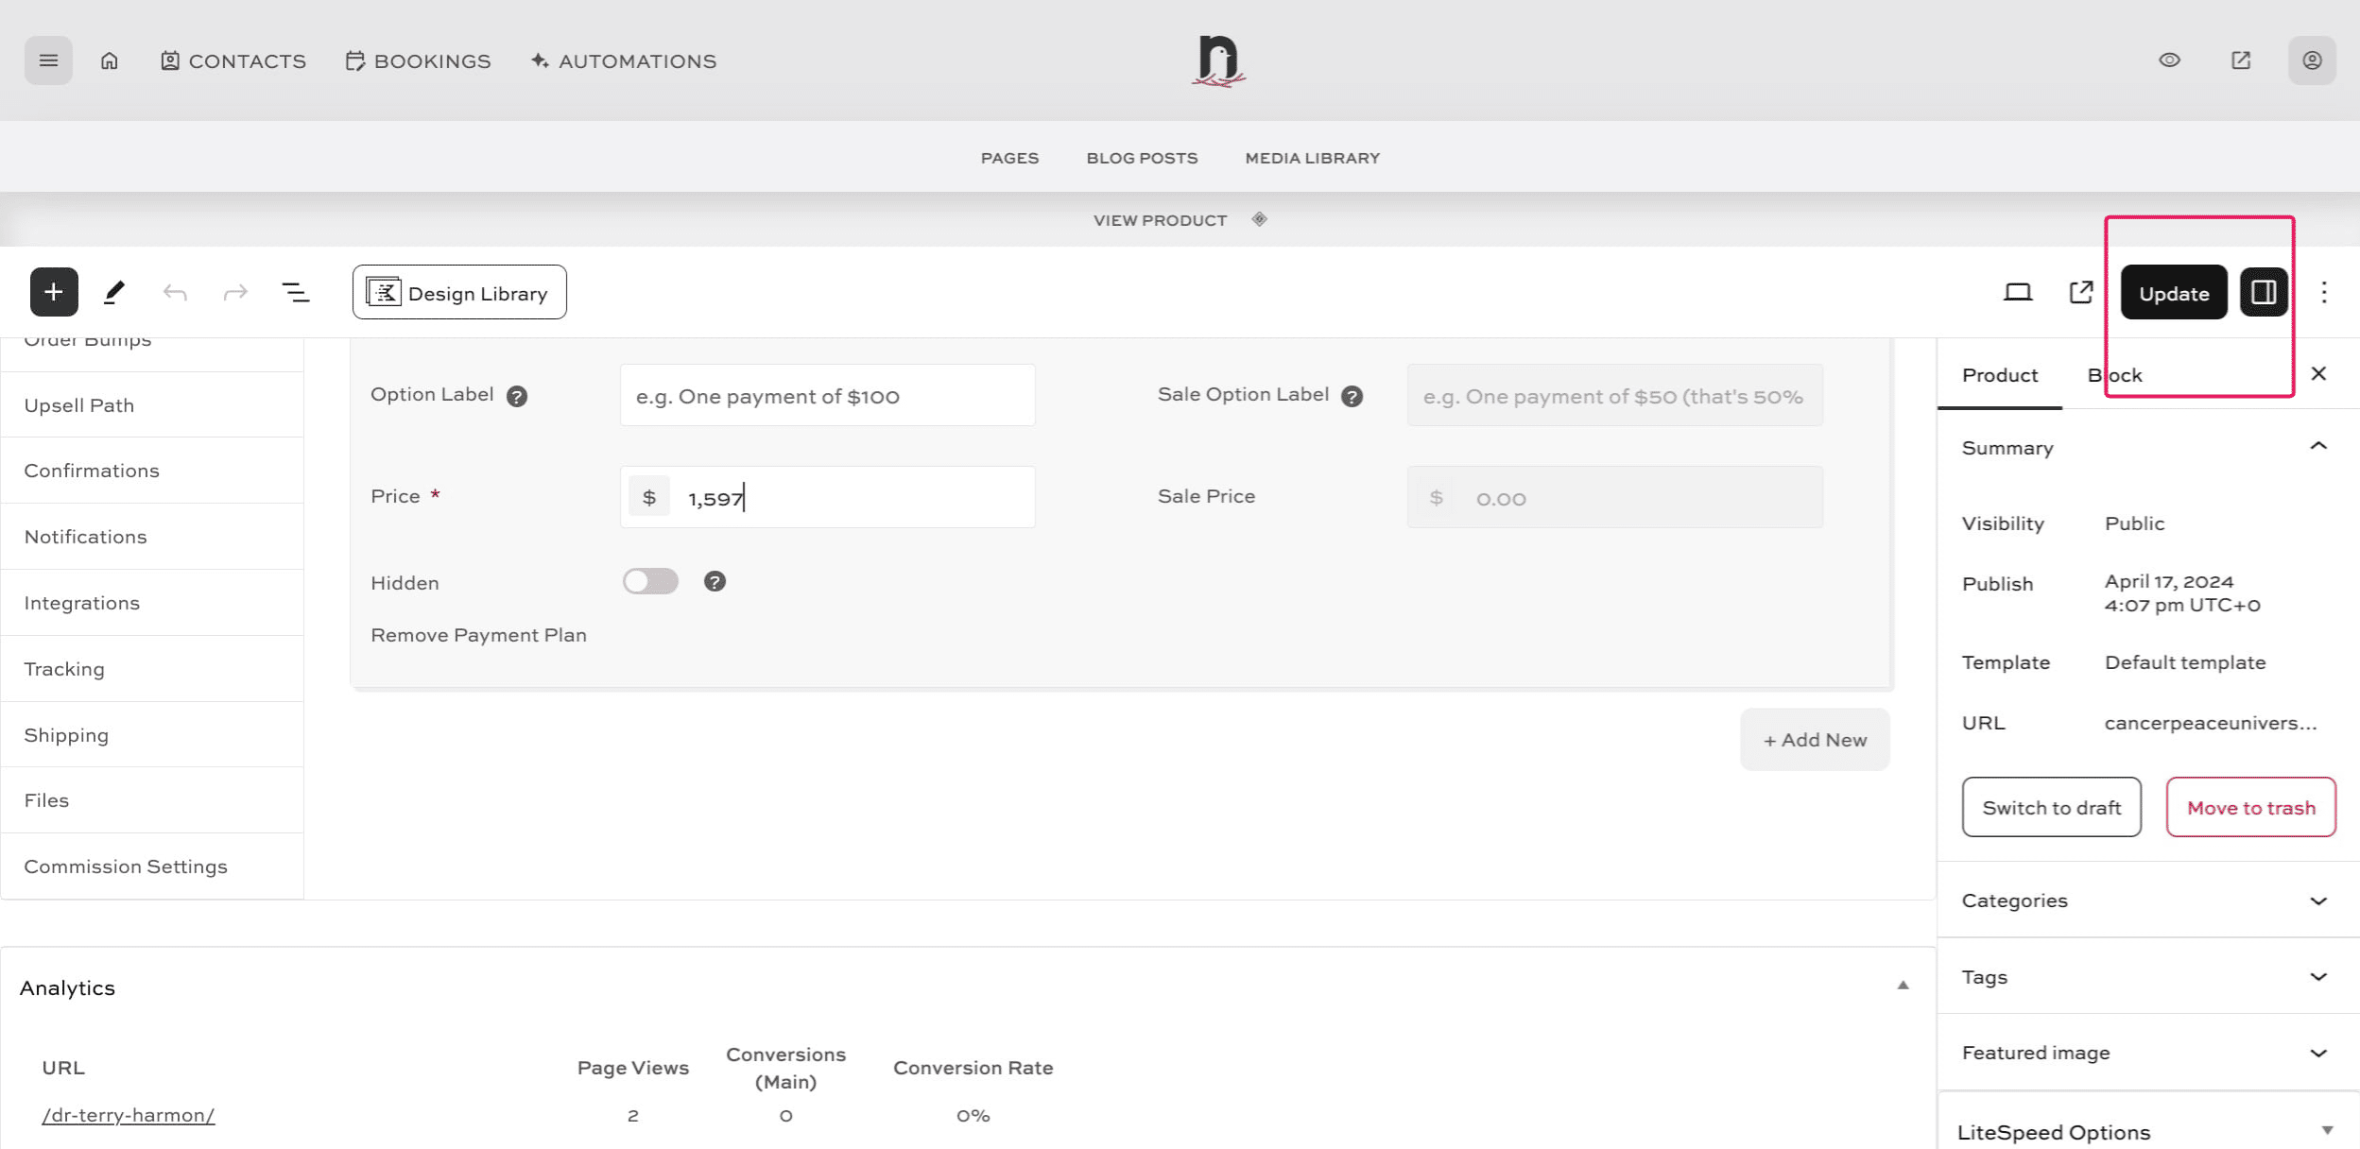Open the Shipping settings tab
The height and width of the screenshot is (1149, 2360).
[66, 735]
